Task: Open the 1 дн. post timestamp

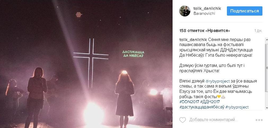Action: pyautogui.click(x=258, y=31)
